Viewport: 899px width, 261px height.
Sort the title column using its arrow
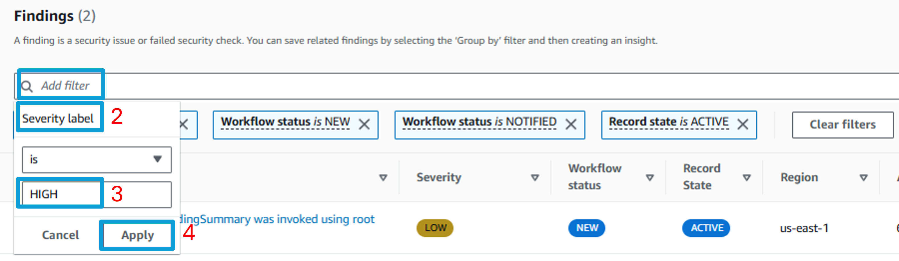(383, 178)
